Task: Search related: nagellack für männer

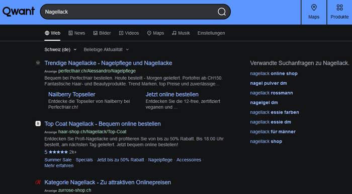Action: point(273,132)
